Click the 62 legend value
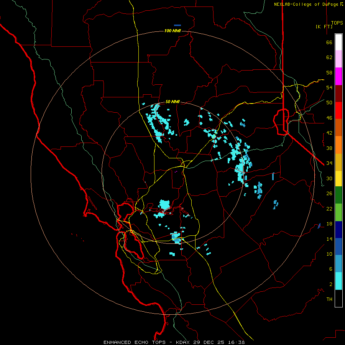This screenshot has width=345, height=345. coord(329,58)
